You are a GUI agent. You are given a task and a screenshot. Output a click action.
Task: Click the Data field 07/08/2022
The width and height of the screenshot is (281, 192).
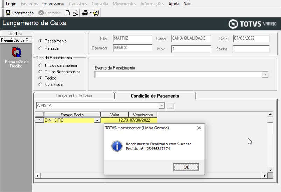coord(252,38)
